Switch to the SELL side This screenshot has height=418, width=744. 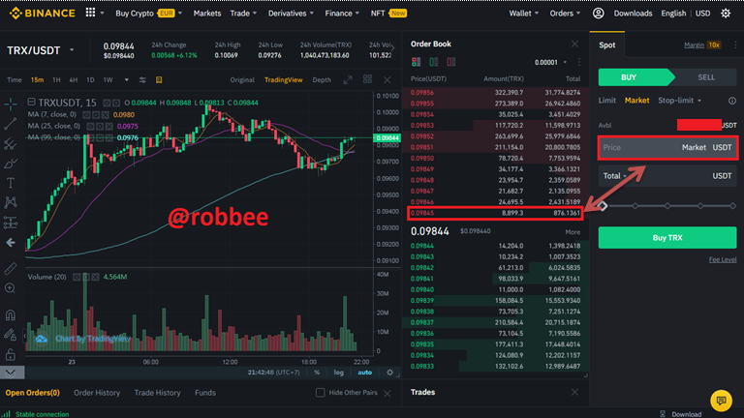tap(705, 77)
